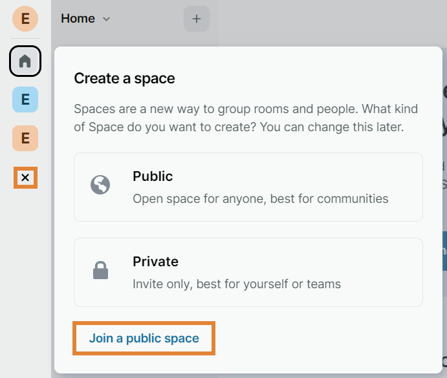
Task: Click the plus button beside Home
Action: point(197,19)
